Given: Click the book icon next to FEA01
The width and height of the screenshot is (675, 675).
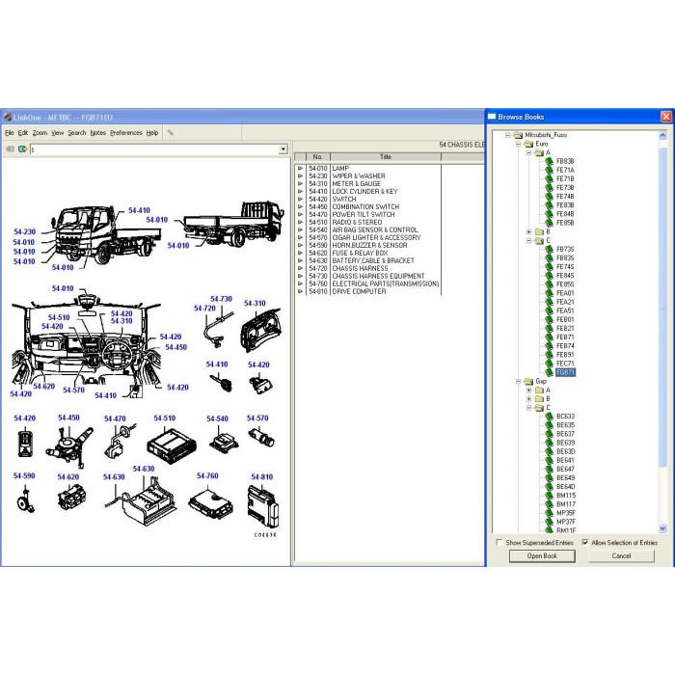Looking at the screenshot, I should pyautogui.click(x=549, y=293).
